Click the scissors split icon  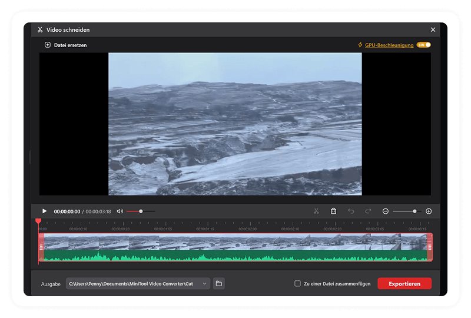tap(316, 211)
